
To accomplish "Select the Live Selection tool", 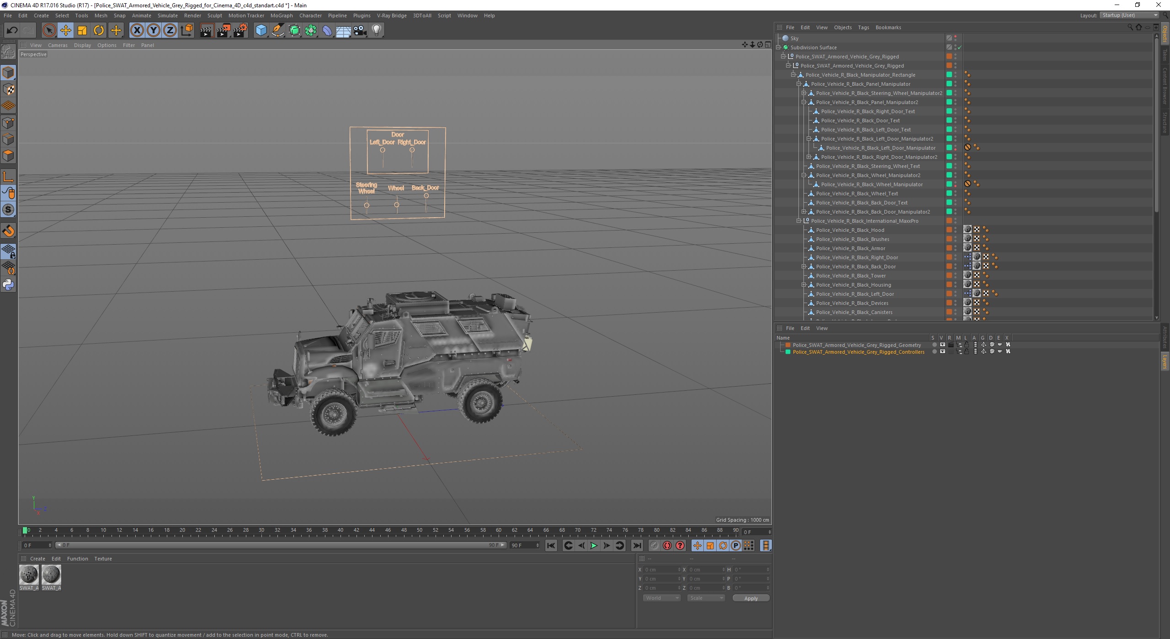I will click(x=49, y=31).
